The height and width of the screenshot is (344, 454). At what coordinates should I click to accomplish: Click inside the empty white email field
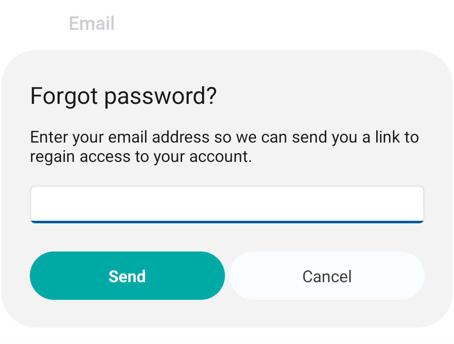(227, 204)
